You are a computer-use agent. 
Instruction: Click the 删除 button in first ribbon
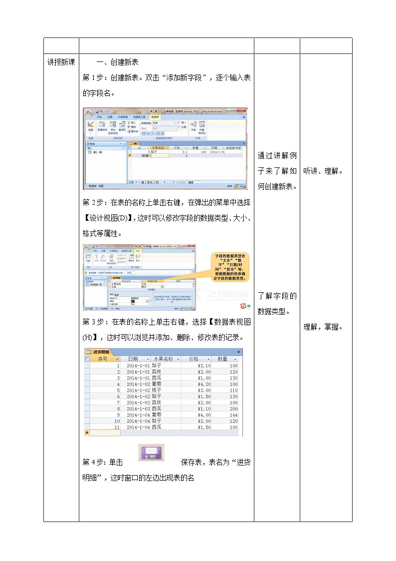coord(132,127)
